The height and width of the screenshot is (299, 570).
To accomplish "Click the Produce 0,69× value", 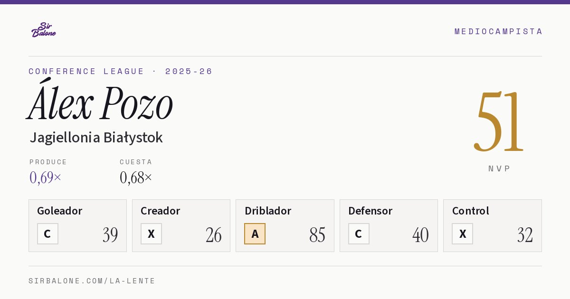I will [x=46, y=178].
